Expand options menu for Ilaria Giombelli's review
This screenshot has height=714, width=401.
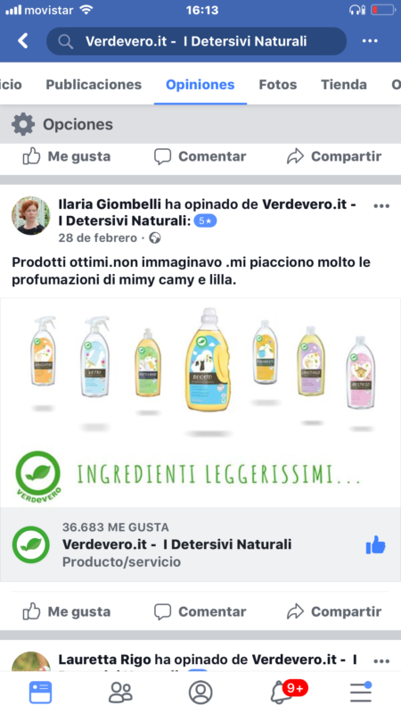pos(381,206)
